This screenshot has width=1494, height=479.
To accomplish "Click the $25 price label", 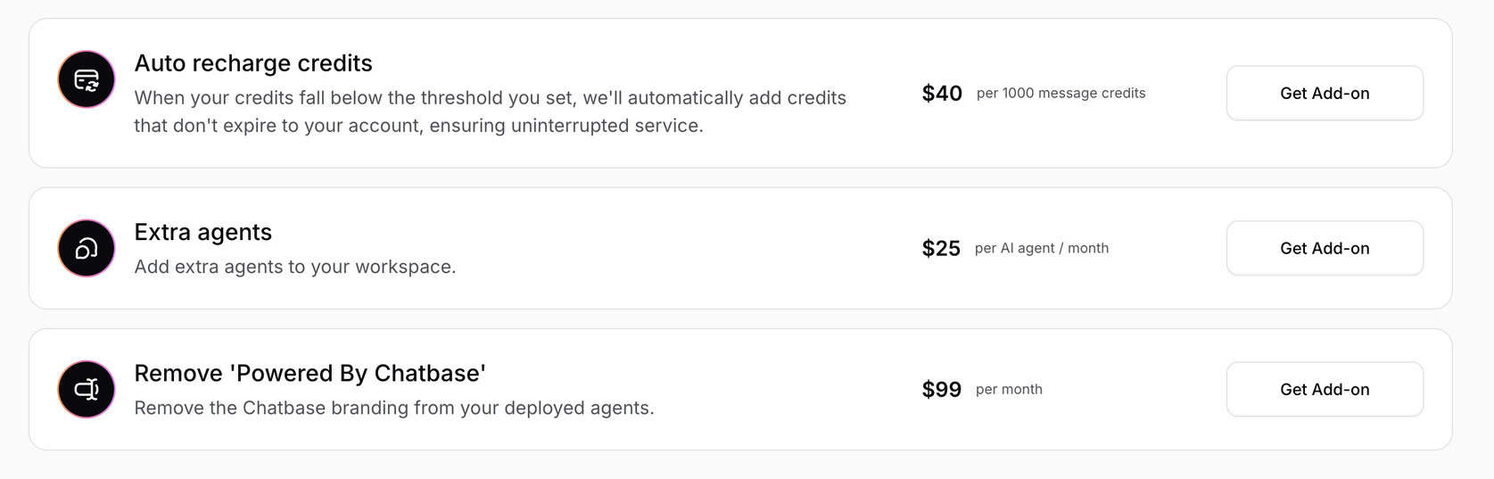I will (941, 248).
